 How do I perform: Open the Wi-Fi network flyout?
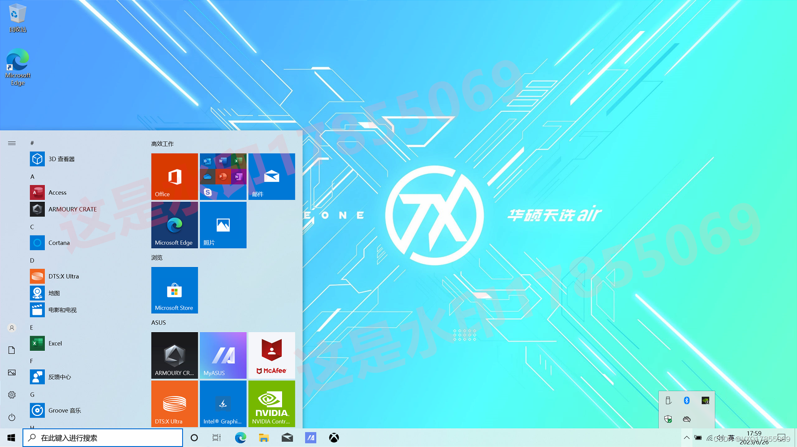coord(710,438)
